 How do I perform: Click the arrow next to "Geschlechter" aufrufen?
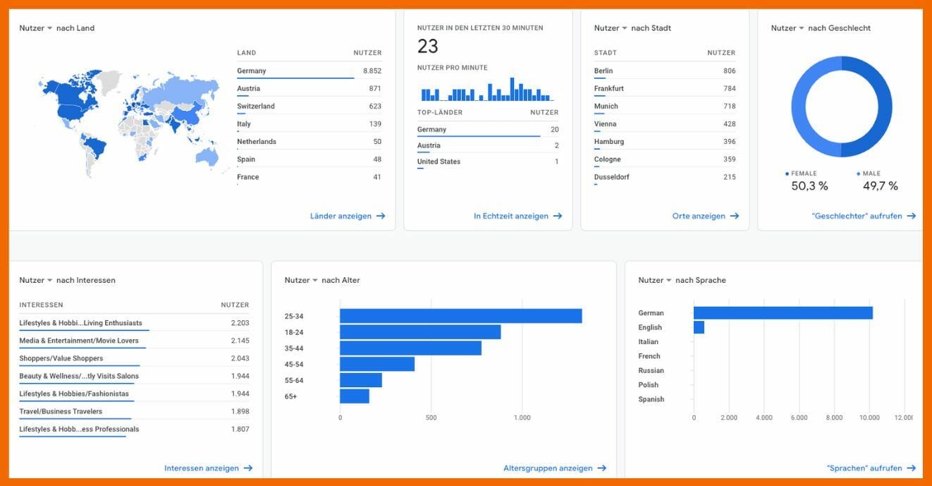pyautogui.click(x=912, y=217)
